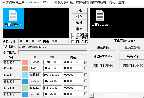Click 偏色 field 000000 in dba26f row
The height and width of the screenshot is (98, 144).
coord(73,68)
